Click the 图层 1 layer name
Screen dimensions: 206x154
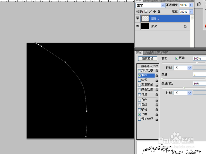(155, 18)
